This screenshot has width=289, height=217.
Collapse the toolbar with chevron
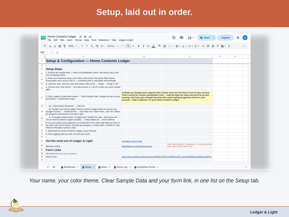244,46
